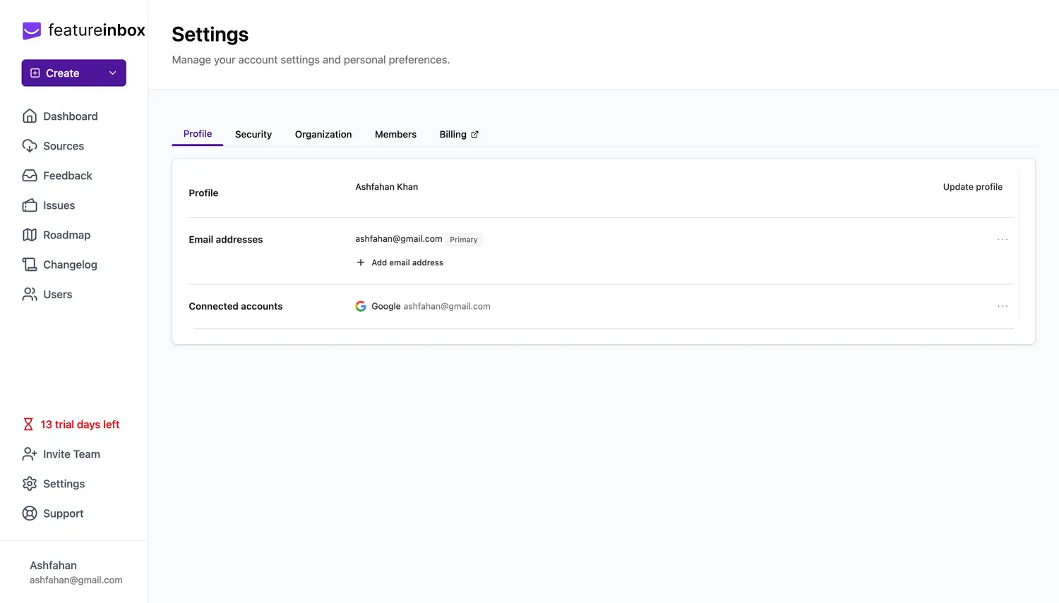Open the Billing external link

click(x=458, y=135)
